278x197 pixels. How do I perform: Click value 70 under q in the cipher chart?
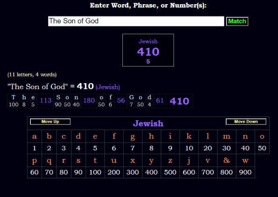click(x=49, y=172)
